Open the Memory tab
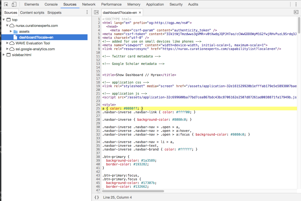The image size is (301, 201). point(134,4)
